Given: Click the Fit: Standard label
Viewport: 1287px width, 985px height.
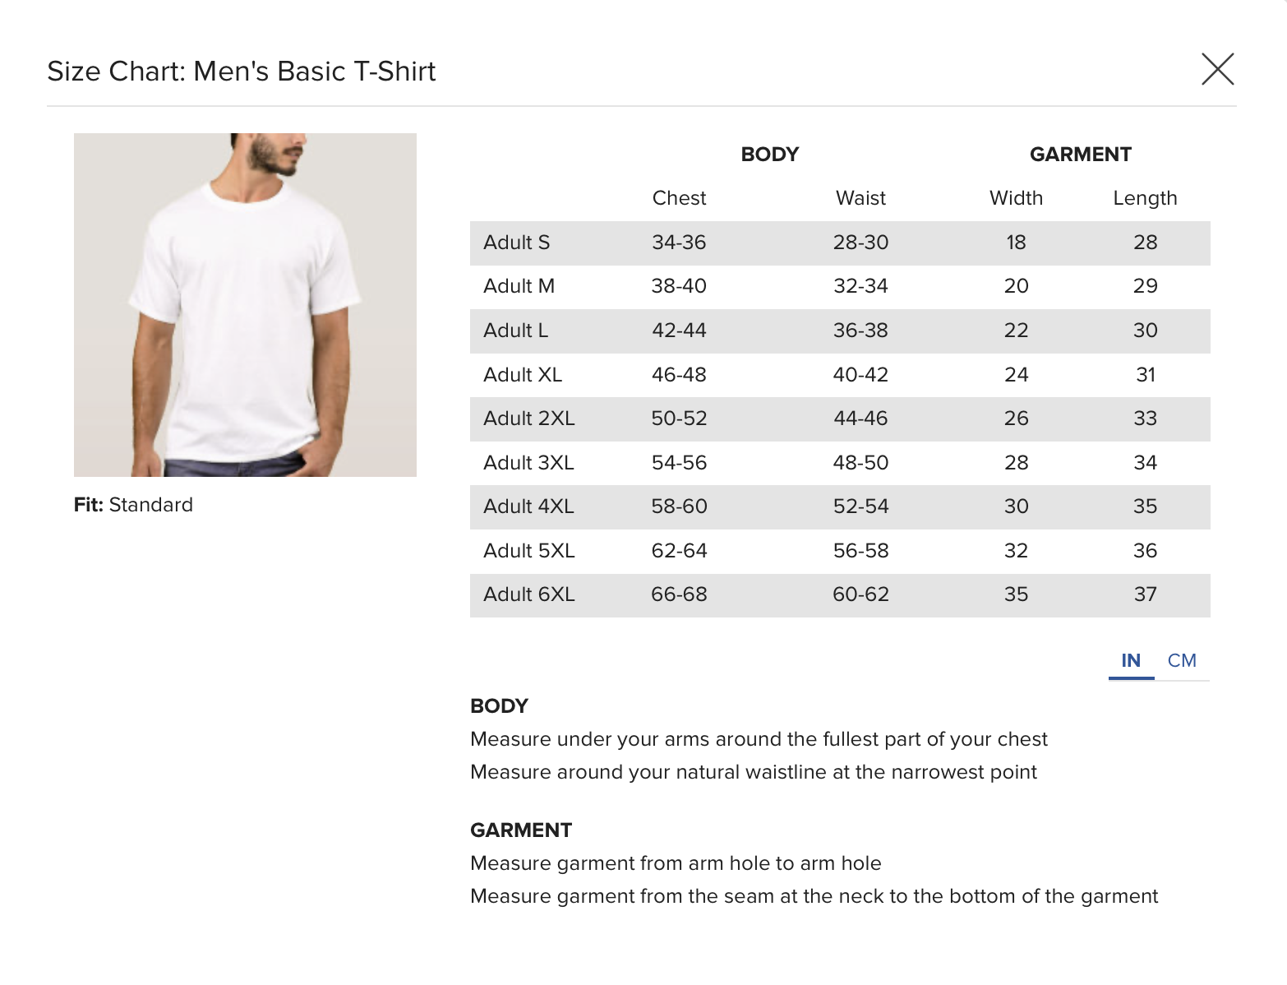Looking at the screenshot, I should [133, 505].
